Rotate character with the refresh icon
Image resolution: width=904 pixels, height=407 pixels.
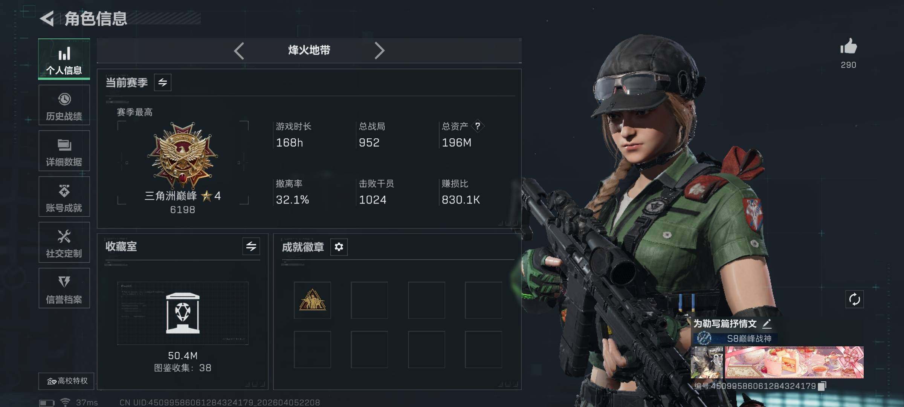[x=854, y=300]
